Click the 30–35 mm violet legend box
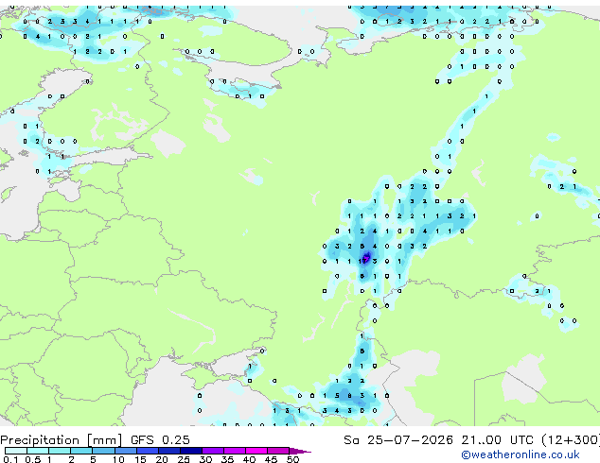The height and width of the screenshot is (463, 600). (x=212, y=451)
